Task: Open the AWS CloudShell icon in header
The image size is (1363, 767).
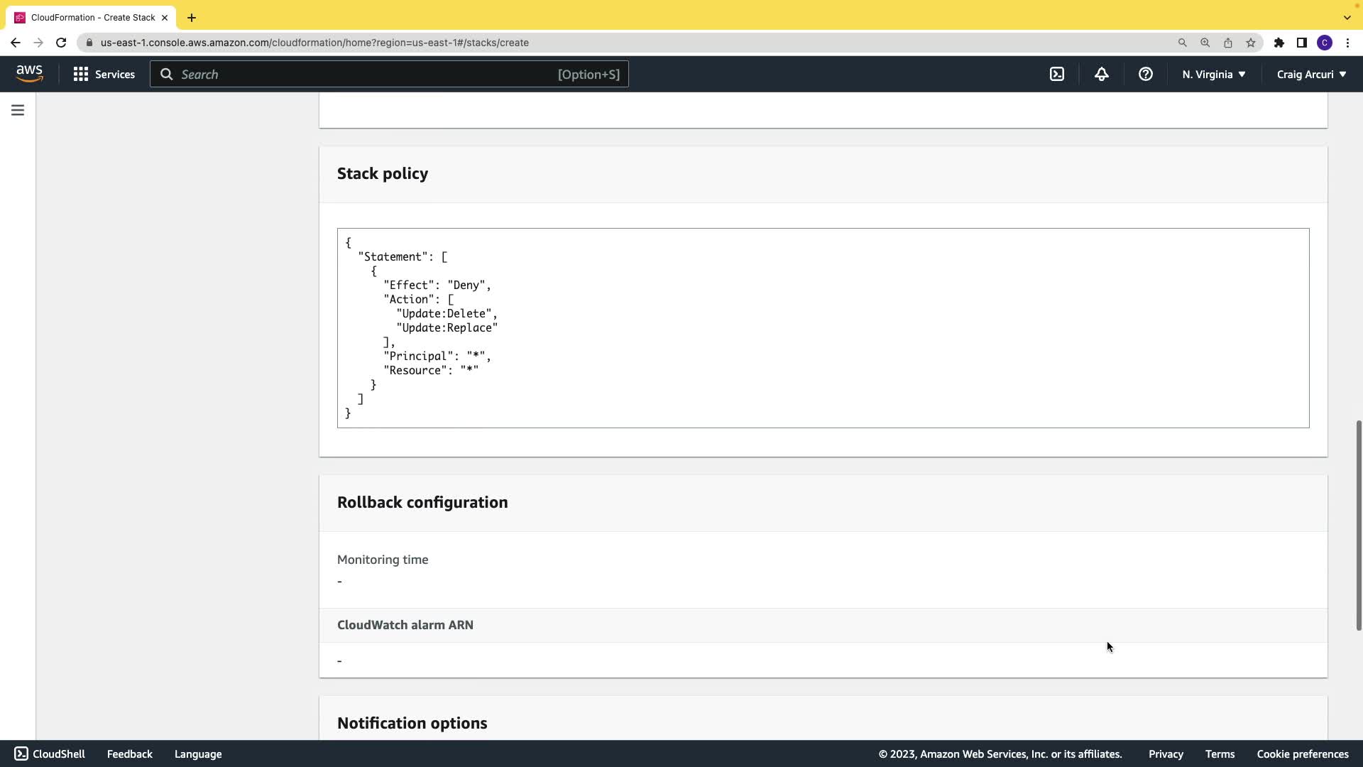Action: (1057, 74)
